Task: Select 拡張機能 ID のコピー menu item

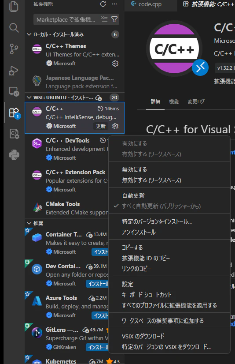Action: 169,258
